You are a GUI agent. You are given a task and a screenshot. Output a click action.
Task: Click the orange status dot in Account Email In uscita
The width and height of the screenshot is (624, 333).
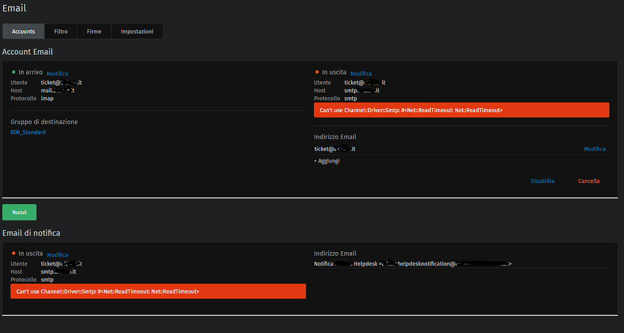click(317, 72)
